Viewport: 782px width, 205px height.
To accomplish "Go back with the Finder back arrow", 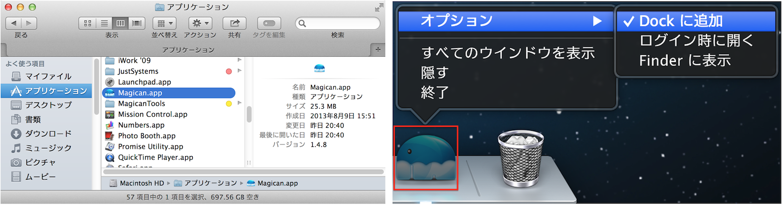I will point(14,23).
